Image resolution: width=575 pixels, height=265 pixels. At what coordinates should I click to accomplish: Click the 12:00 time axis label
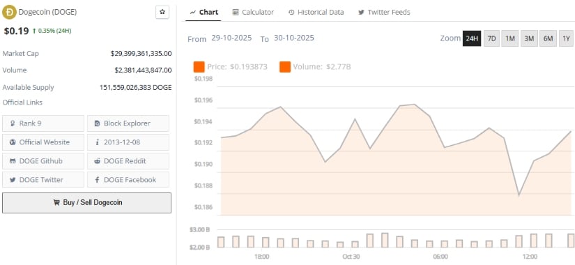530,256
